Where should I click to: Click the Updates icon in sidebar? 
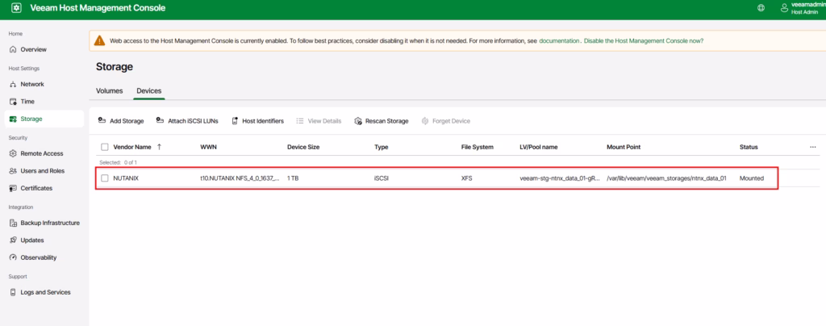click(13, 240)
